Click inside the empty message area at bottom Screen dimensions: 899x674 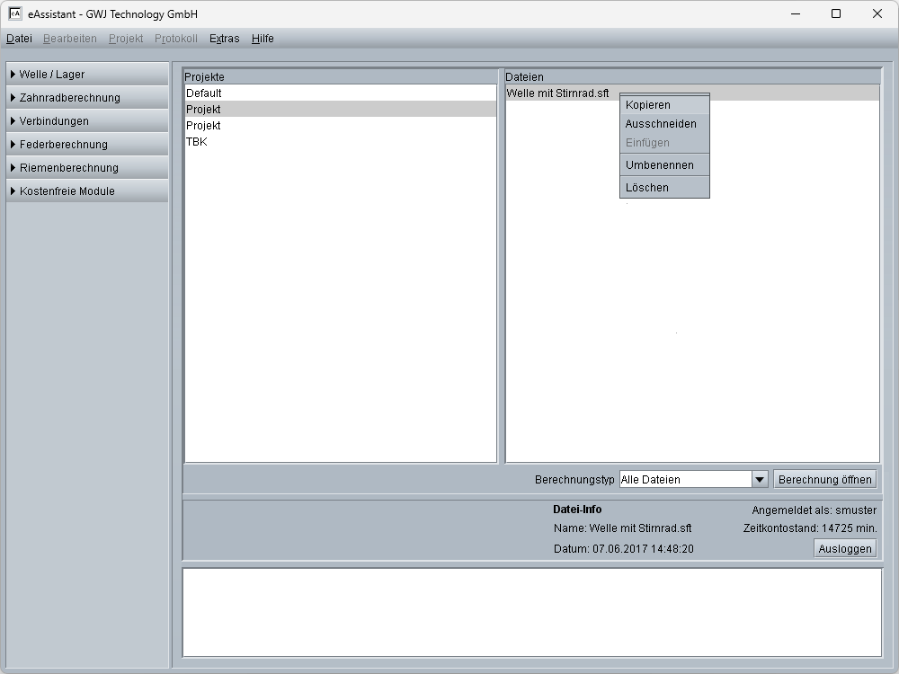tap(532, 612)
